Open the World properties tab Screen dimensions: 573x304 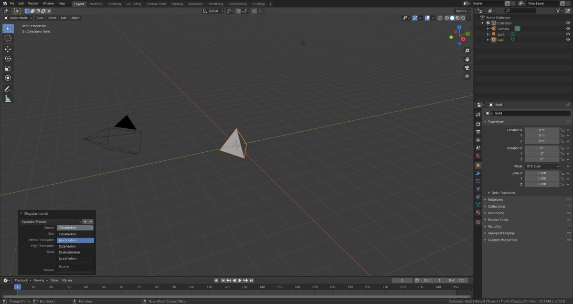[x=478, y=156]
